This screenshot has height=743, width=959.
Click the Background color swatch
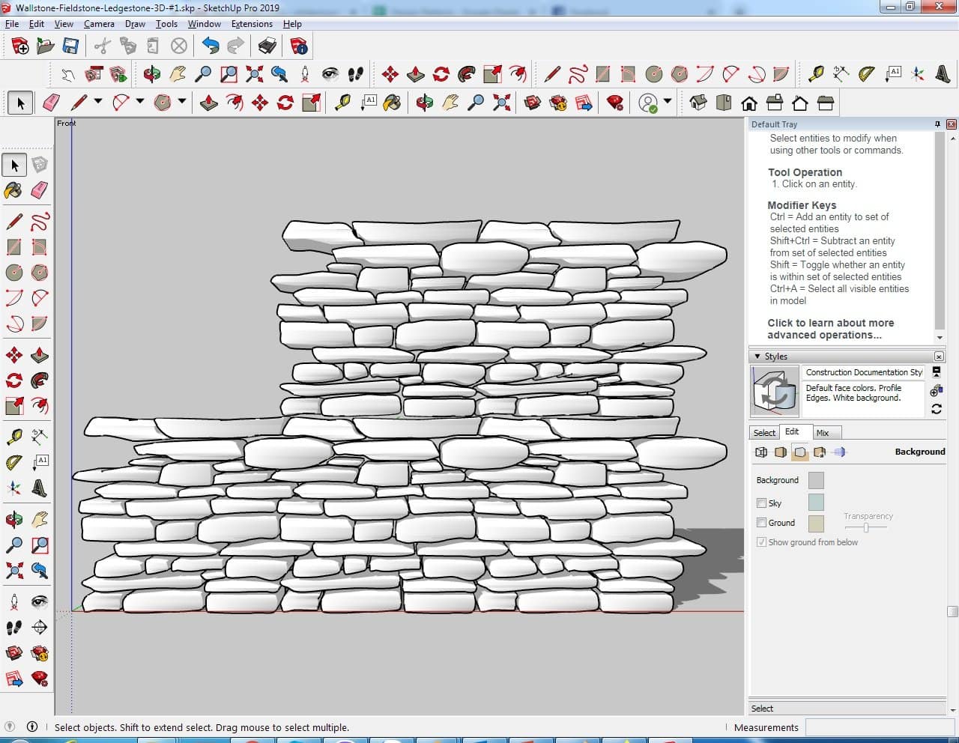coord(816,480)
